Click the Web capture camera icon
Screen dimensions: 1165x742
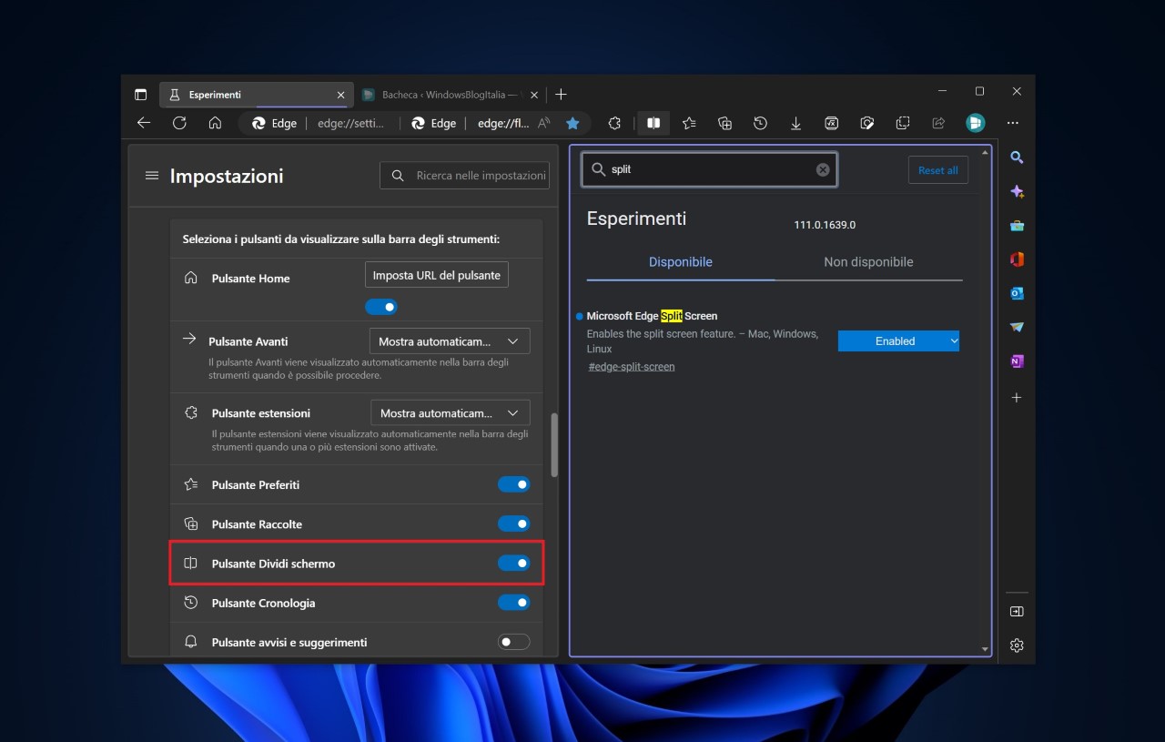point(867,123)
